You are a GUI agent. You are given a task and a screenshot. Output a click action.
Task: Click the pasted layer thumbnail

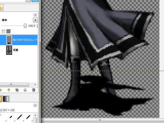point(9,40)
